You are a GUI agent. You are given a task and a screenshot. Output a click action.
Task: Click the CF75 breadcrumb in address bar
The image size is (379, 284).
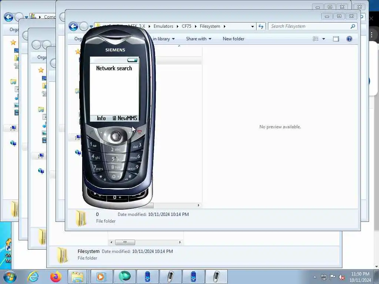click(x=187, y=26)
